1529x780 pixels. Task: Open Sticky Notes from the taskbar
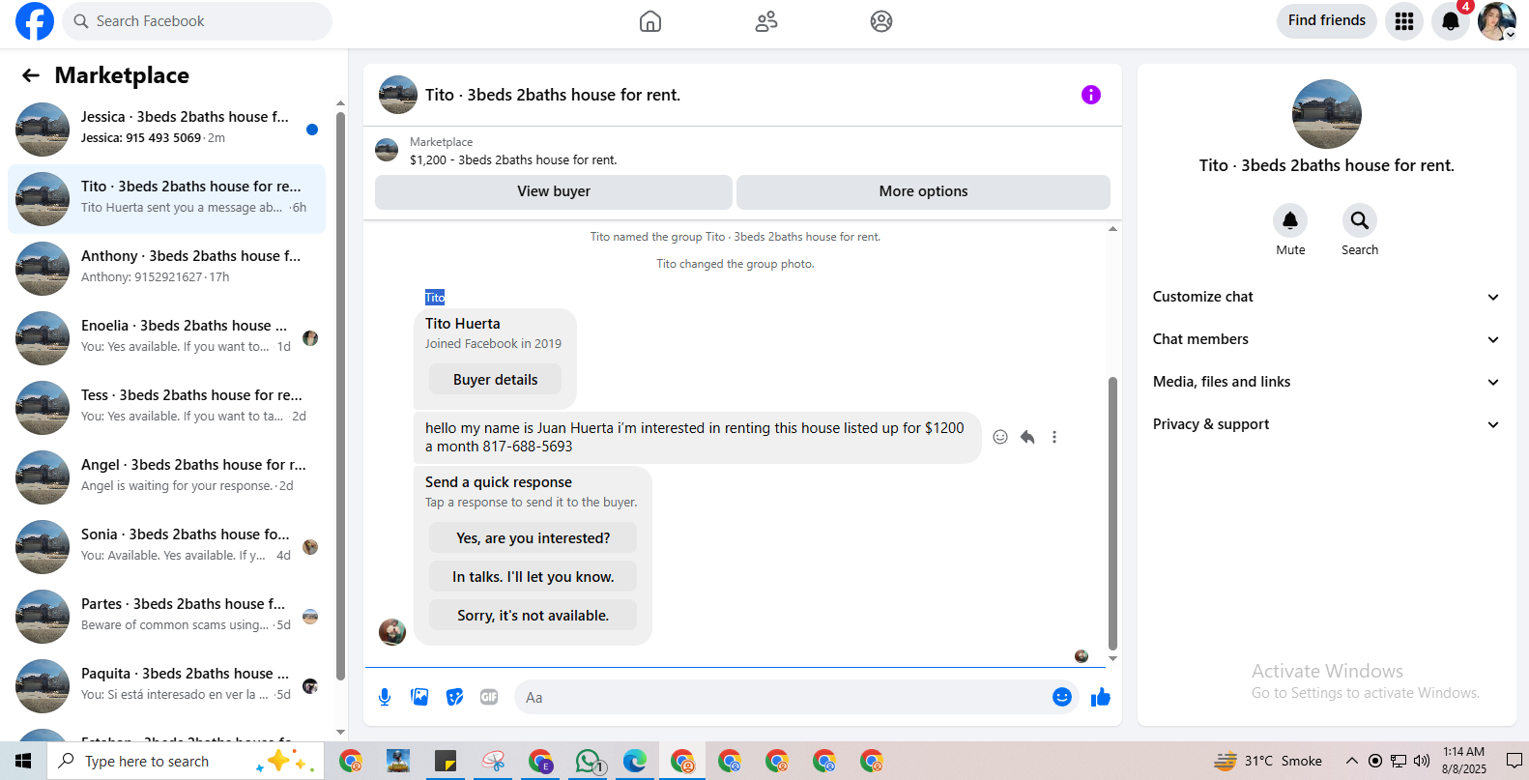(x=446, y=762)
